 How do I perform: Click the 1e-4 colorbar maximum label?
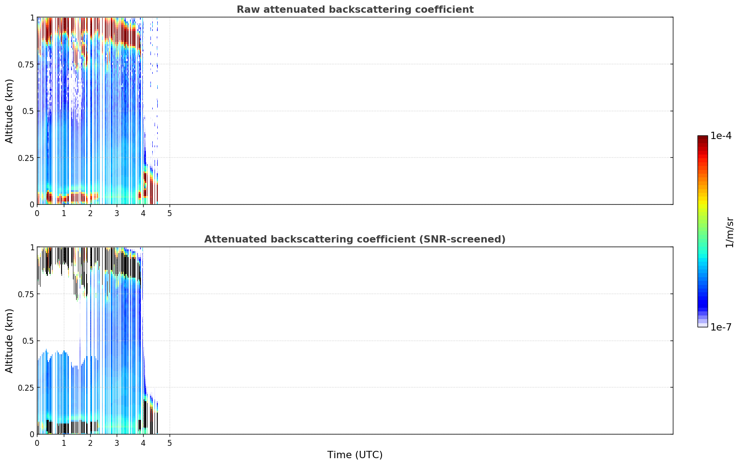point(721,136)
